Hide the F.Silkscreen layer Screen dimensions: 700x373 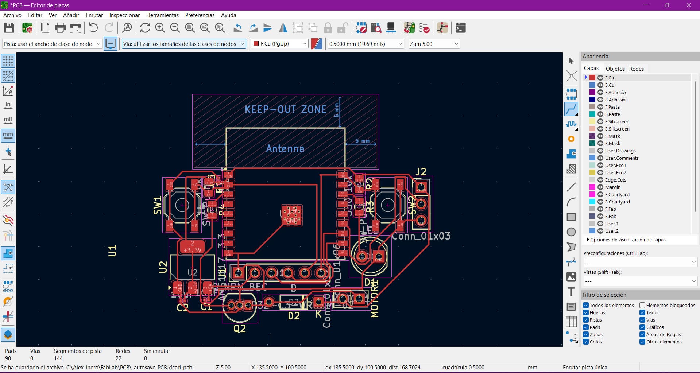(x=600, y=121)
